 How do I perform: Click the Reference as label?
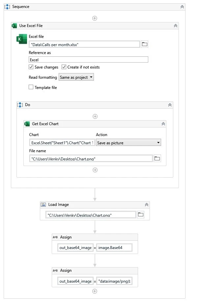(40, 53)
